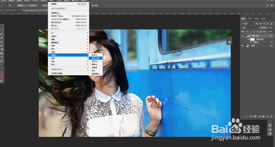
Task: Enable 调整窗口大小以满屏显示 checkbox
Action: [x=15, y=5]
